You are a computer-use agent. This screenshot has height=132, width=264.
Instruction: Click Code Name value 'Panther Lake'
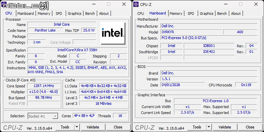tap(45, 31)
